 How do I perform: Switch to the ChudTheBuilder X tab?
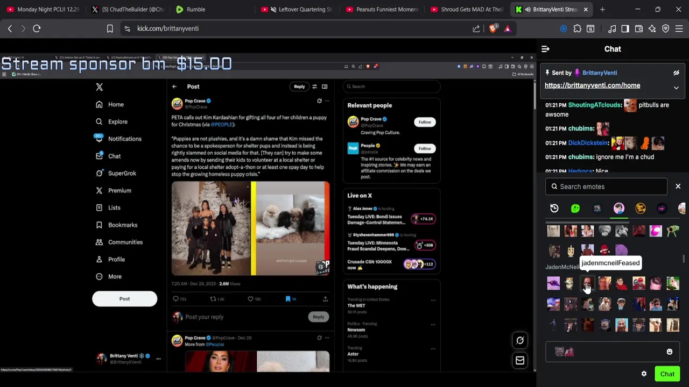pyautogui.click(x=128, y=9)
